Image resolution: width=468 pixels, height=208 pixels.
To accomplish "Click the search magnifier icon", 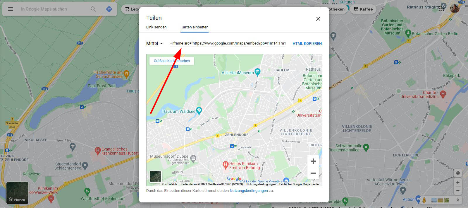I will (x=93, y=9).
